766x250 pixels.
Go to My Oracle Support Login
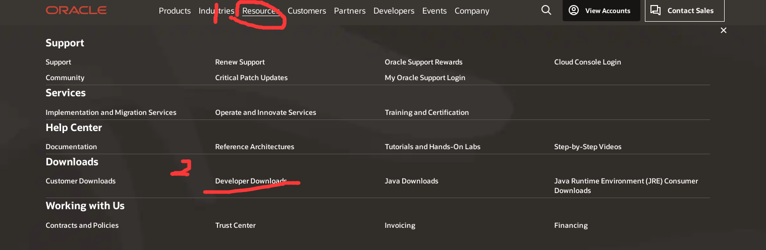[425, 78]
